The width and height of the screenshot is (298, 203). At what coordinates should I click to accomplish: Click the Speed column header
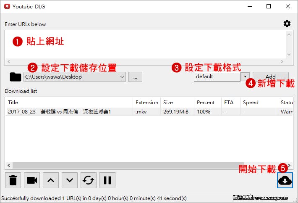pyautogui.click(x=259, y=103)
